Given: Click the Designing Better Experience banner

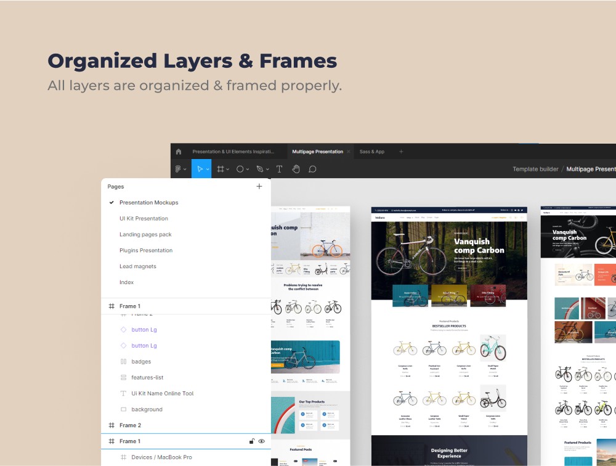Looking at the screenshot, I should 449,451.
